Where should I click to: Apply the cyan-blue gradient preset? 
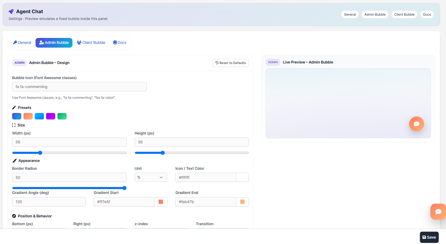click(x=39, y=116)
